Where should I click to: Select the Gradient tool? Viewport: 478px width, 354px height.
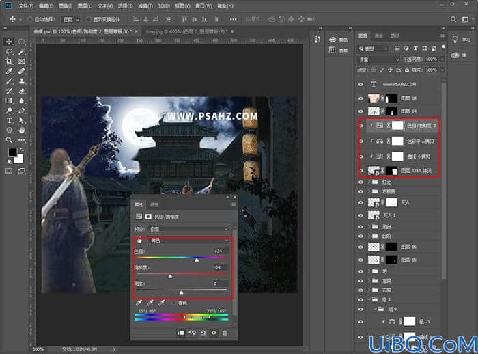(9, 100)
